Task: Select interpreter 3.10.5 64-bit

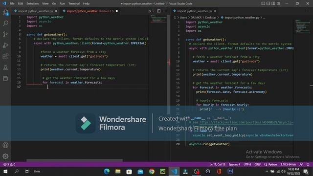Action: coord(288,164)
